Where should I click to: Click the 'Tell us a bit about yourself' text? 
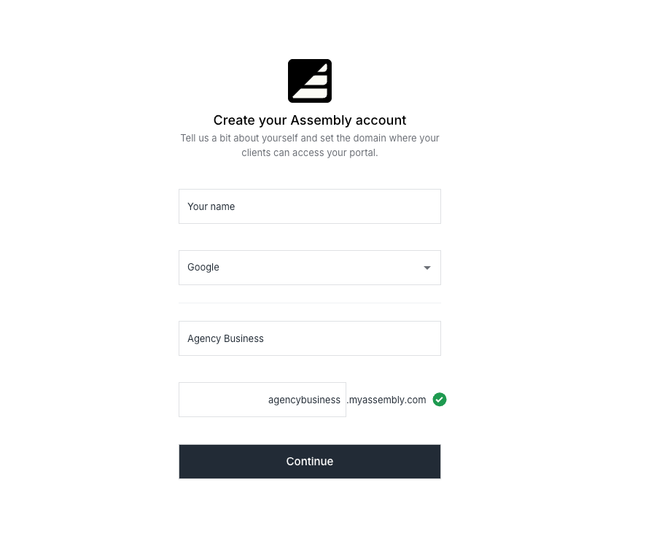[x=239, y=138]
